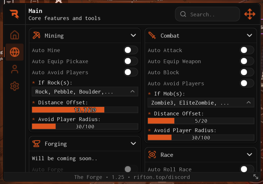Open the settings gear sidebar icon
Image resolution: width=263 pixels, height=184 pixels.
click(x=14, y=86)
